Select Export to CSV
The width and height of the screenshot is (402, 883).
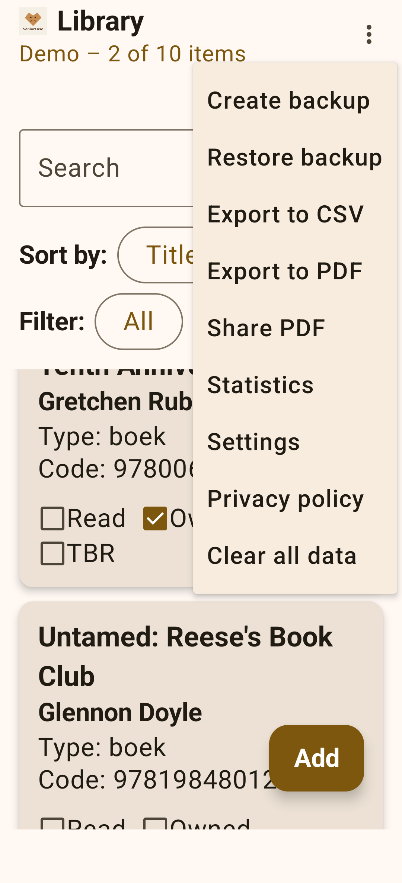tap(286, 214)
